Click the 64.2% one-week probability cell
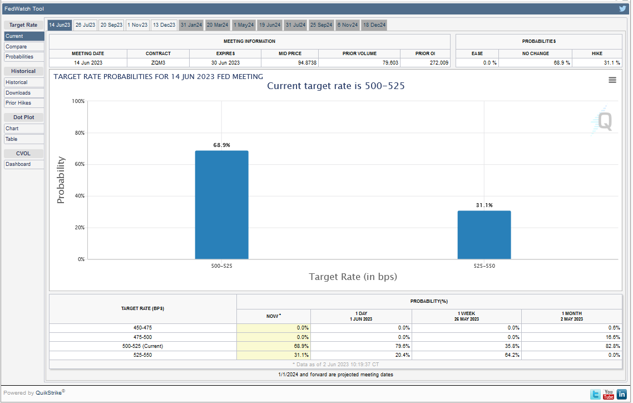The width and height of the screenshot is (633, 403). point(467,355)
